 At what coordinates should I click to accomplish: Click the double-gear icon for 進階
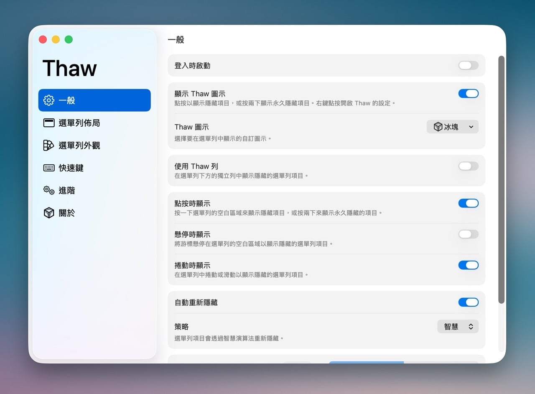pos(49,191)
